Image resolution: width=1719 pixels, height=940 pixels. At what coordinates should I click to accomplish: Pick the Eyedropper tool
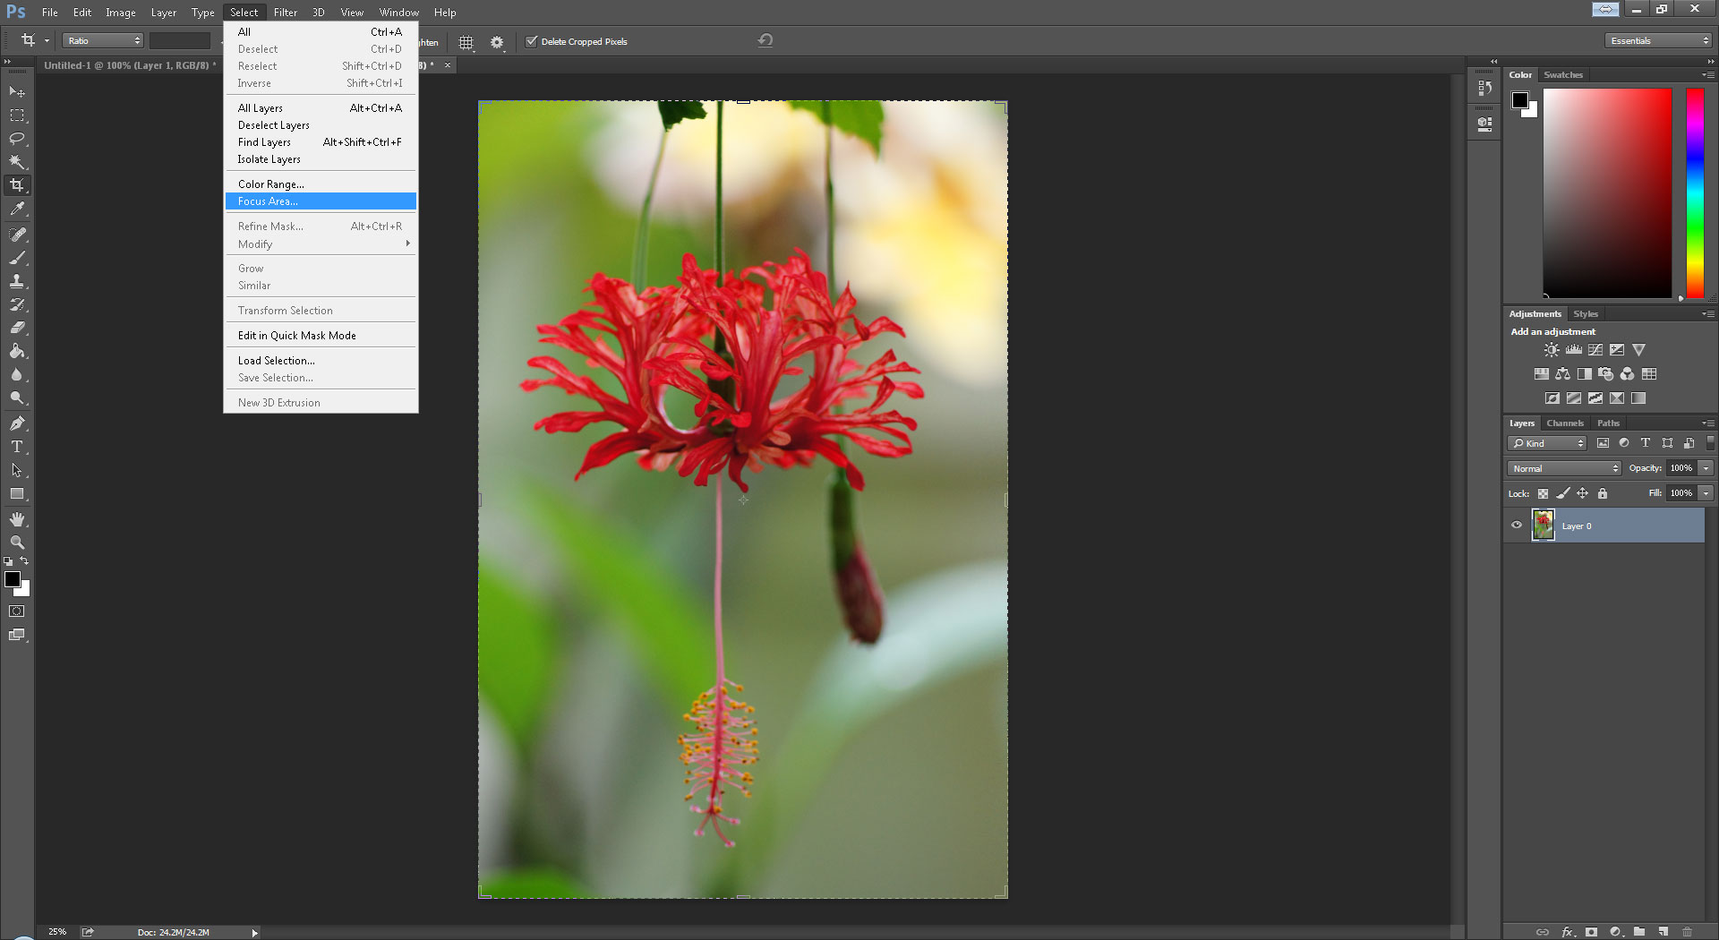pyautogui.click(x=17, y=209)
